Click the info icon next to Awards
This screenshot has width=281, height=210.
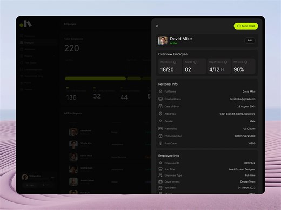coord(195,62)
